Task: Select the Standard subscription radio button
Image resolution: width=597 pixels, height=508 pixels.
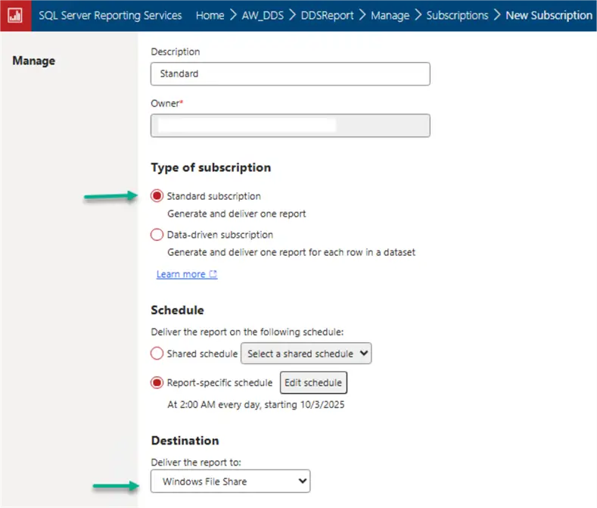Action: coord(157,196)
